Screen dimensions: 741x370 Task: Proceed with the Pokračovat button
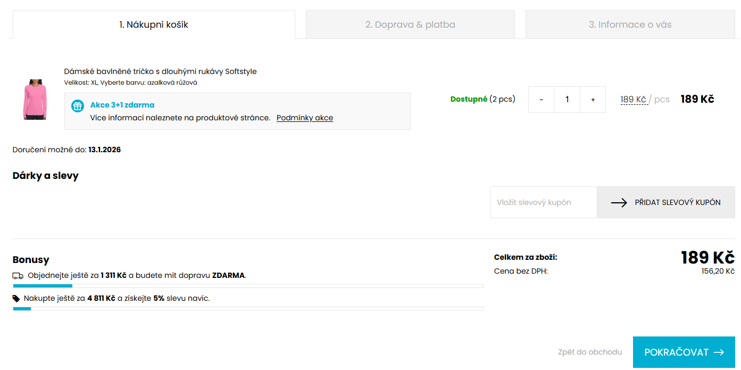point(684,352)
